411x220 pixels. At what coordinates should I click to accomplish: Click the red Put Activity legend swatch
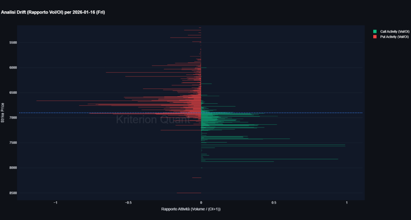pos(375,37)
